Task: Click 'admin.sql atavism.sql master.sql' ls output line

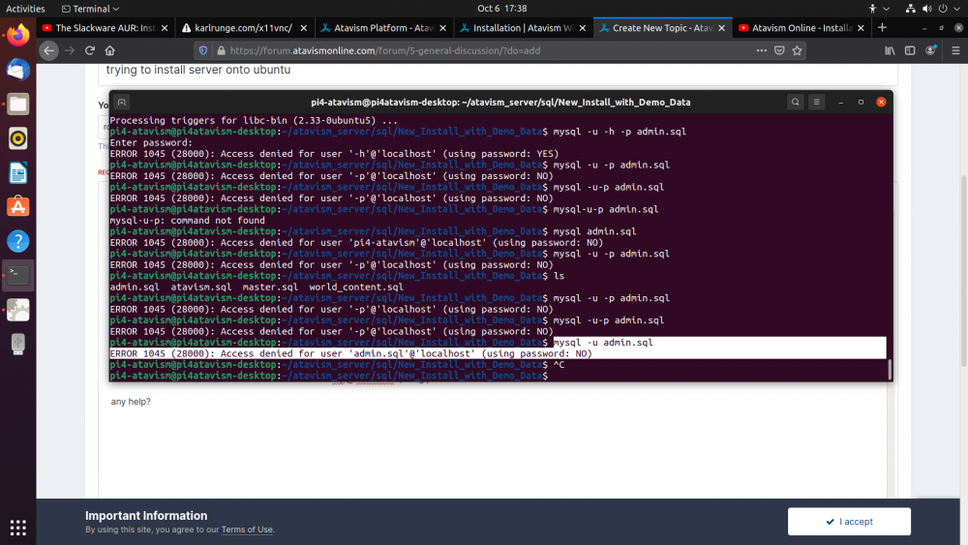Action: [x=257, y=287]
